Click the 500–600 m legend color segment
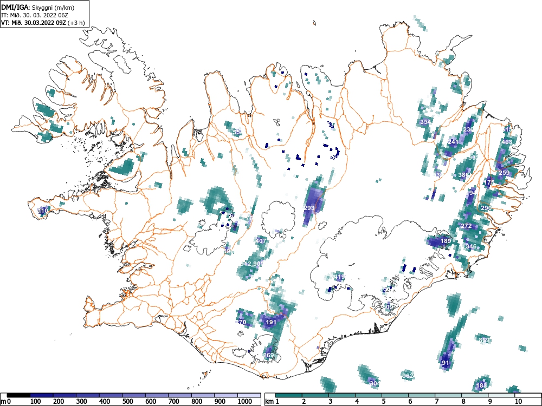Viewport: 542px width, 406px height. [134, 395]
